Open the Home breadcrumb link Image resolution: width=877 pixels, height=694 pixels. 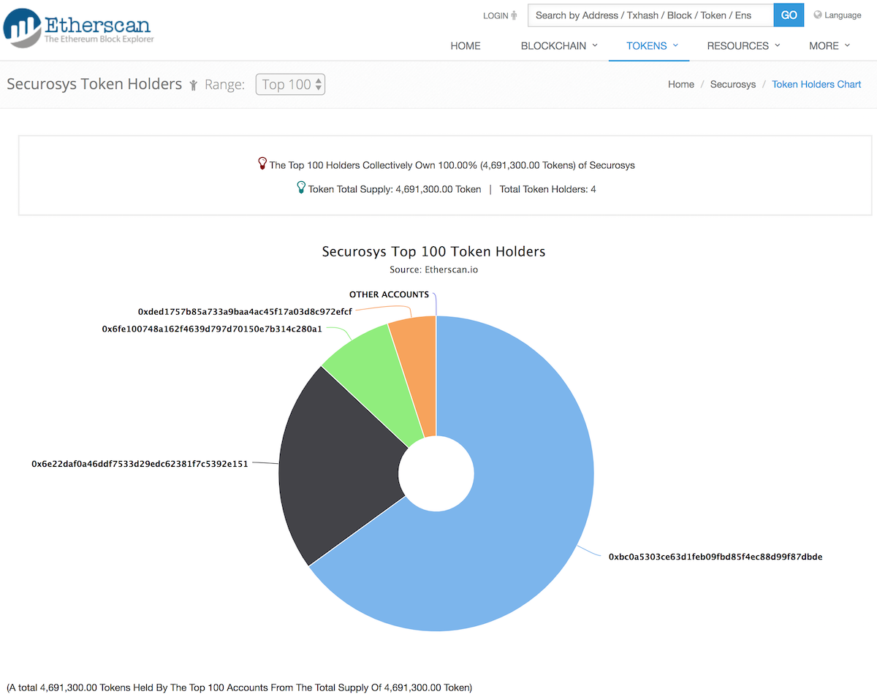(681, 85)
